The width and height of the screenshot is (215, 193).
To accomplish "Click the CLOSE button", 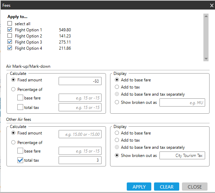I will tap(195, 187).
